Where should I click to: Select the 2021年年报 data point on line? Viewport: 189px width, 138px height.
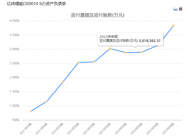click(x=47, y=101)
